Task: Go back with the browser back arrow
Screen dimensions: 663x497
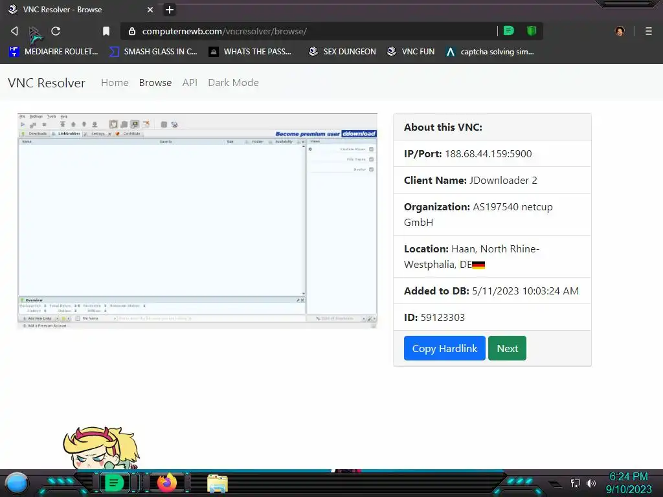Action: 14,31
